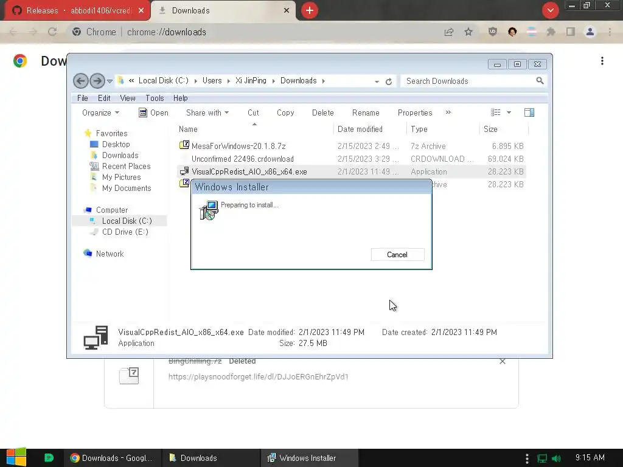623x467 pixels.
Task: Click the Open toolbar button
Action: click(x=153, y=112)
